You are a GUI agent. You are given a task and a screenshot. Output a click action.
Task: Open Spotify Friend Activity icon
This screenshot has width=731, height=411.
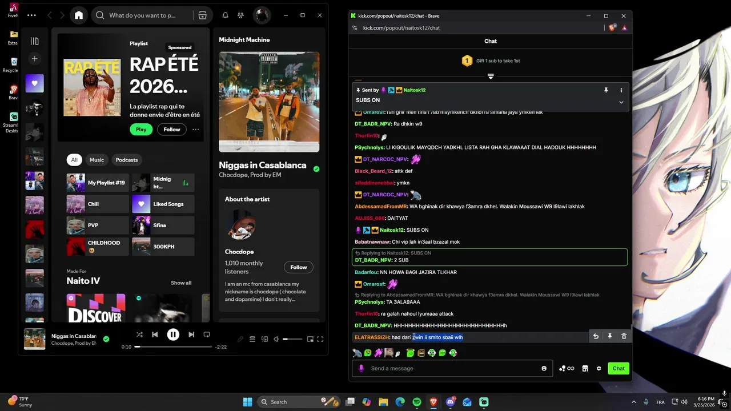[x=241, y=15]
